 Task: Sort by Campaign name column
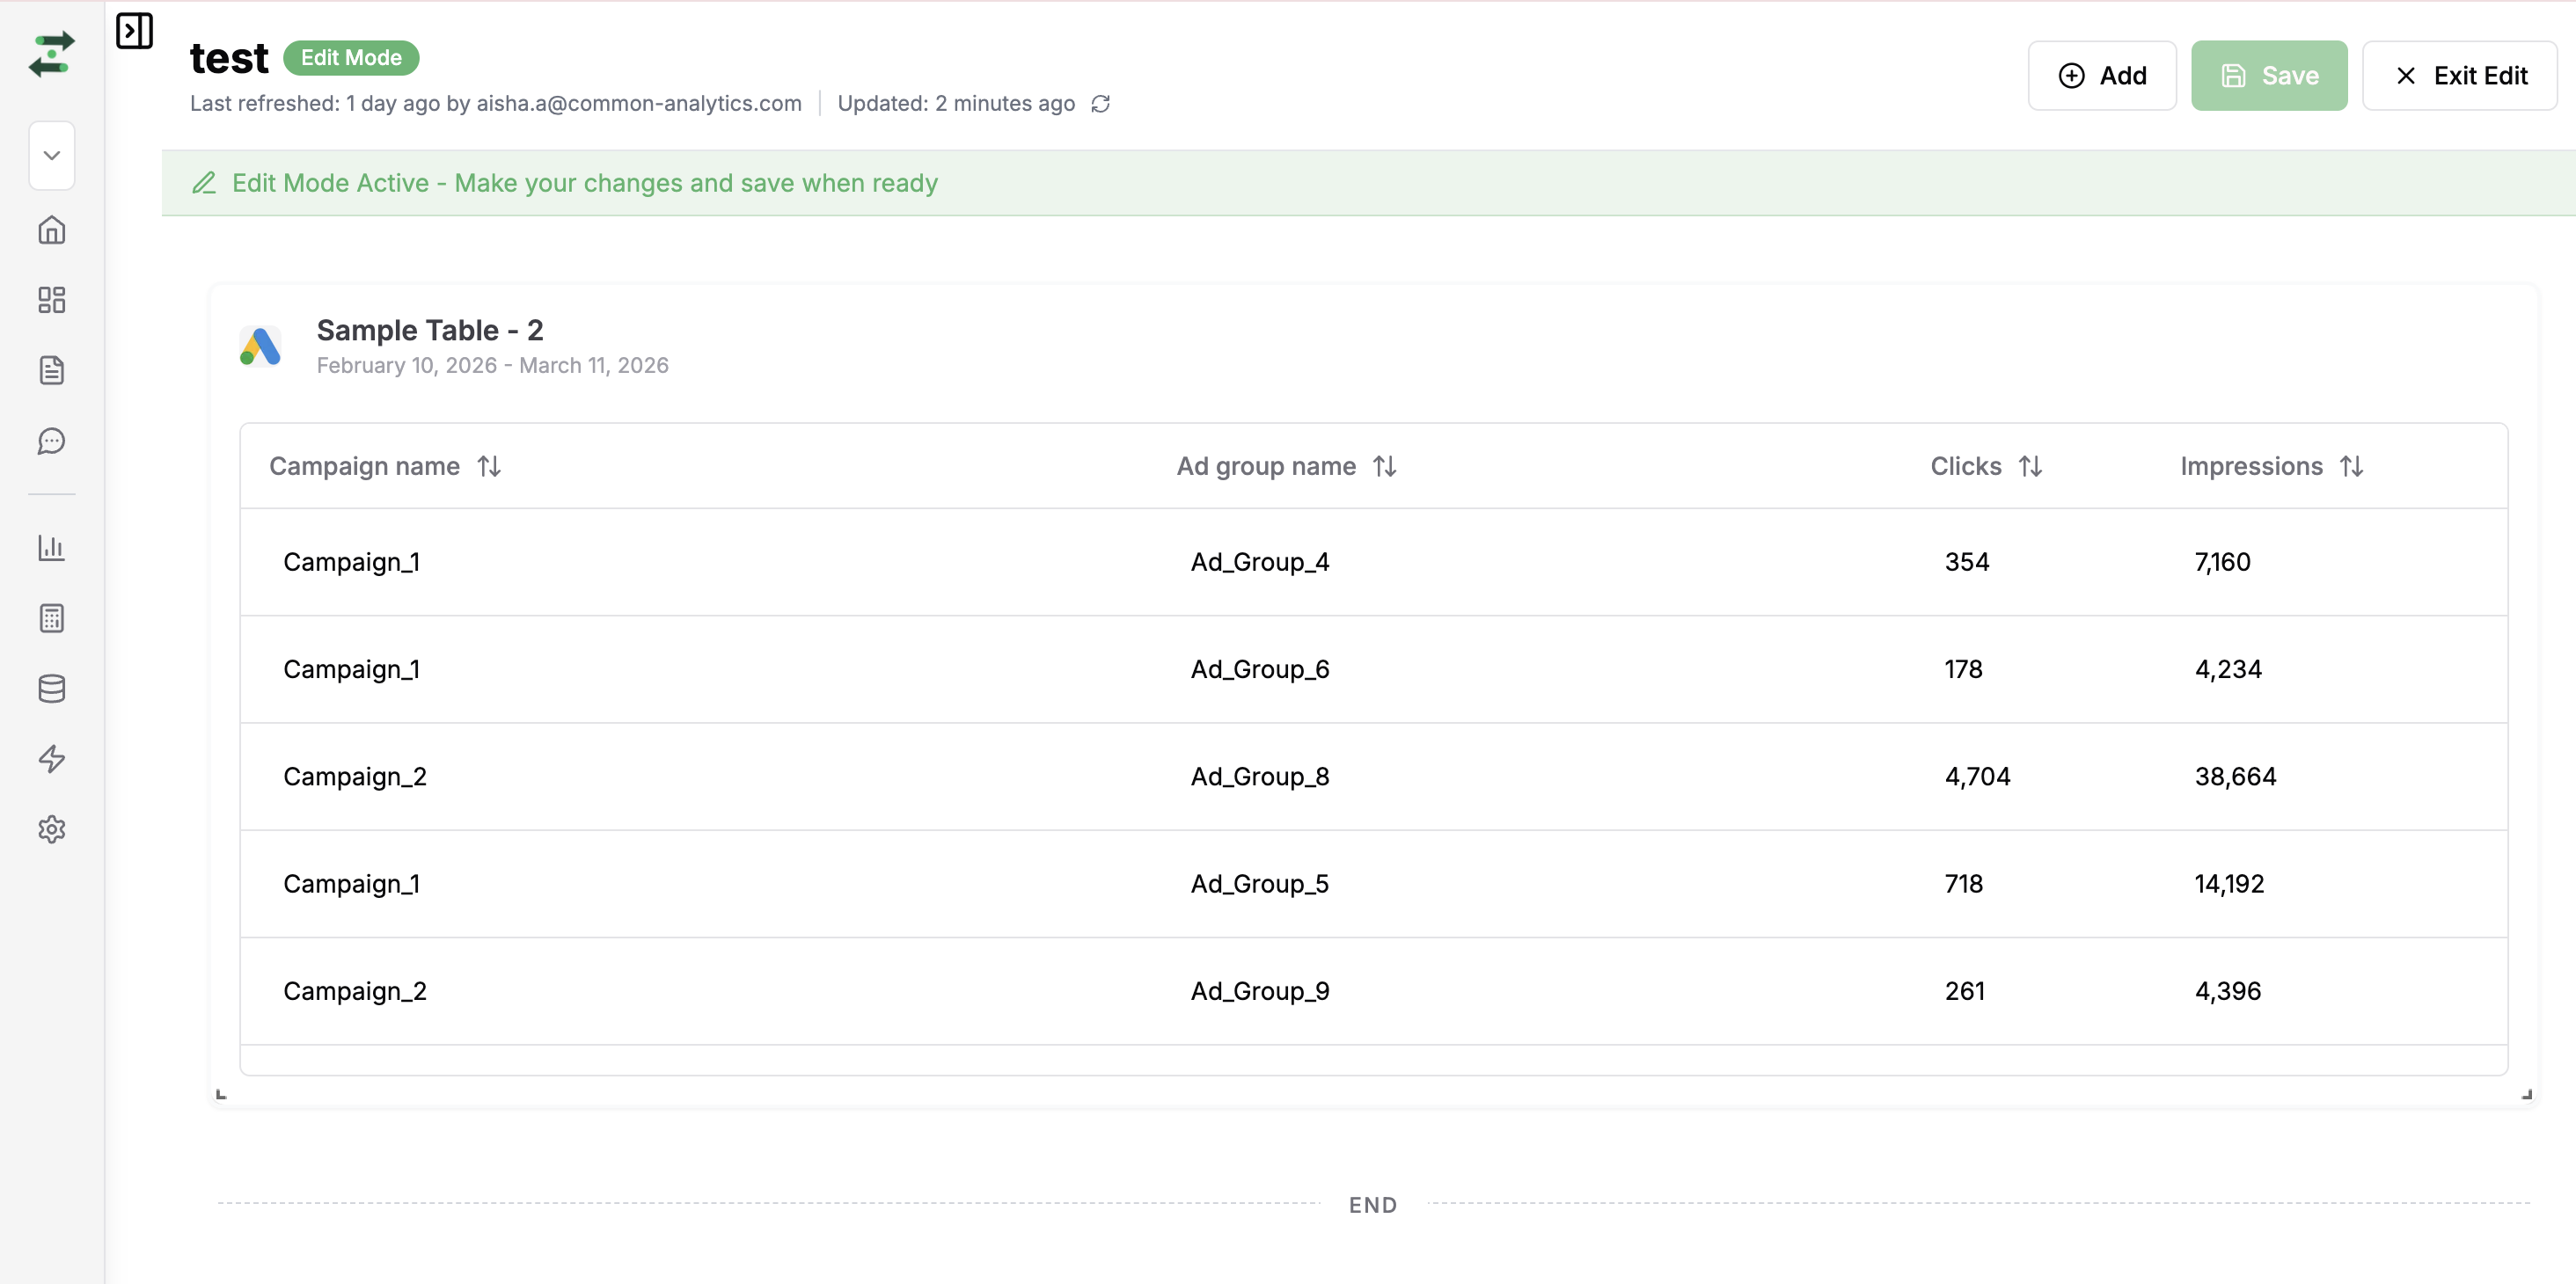click(x=489, y=466)
